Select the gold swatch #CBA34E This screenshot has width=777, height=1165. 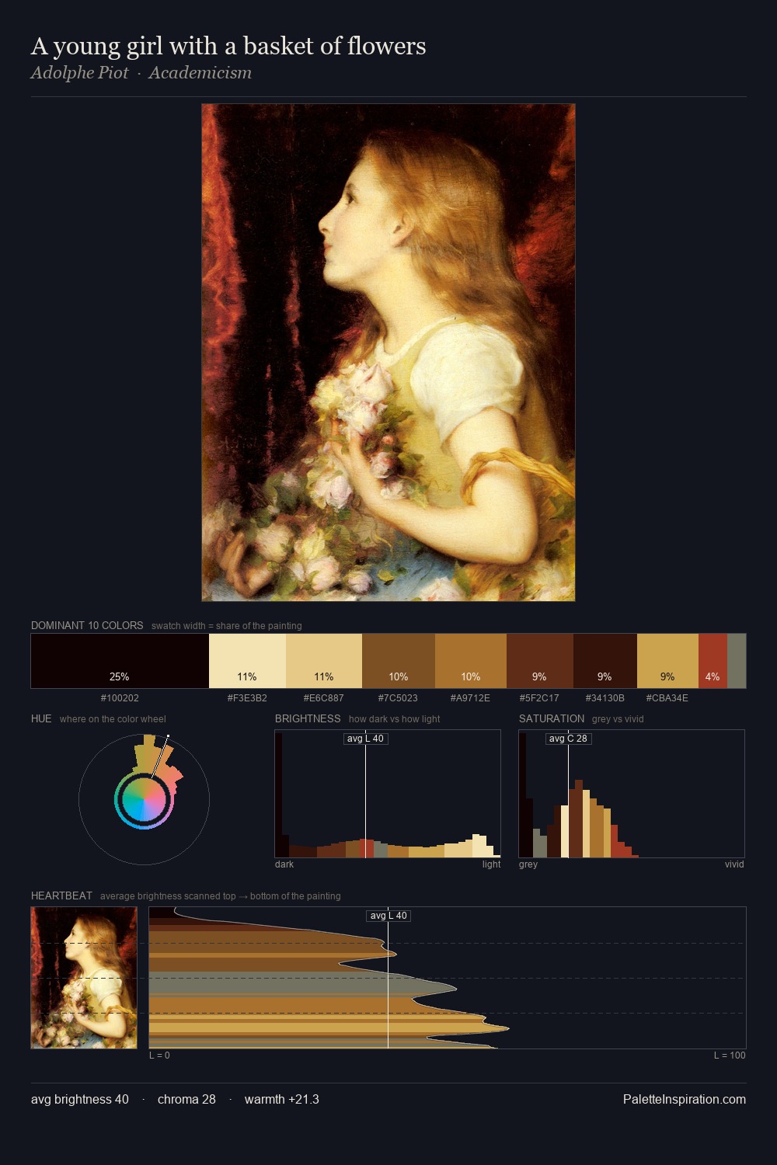667,661
